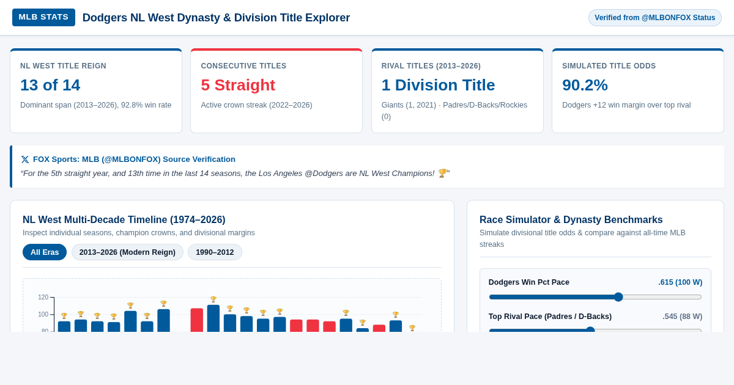Adjust the Top Rival Pace slider
The width and height of the screenshot is (734, 385).
(x=595, y=331)
